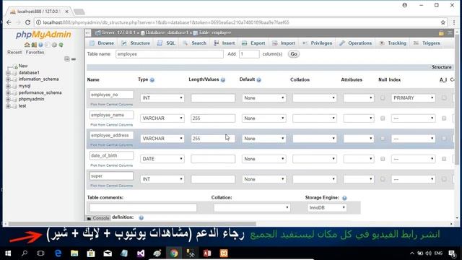The width and height of the screenshot is (462, 260).
Task: Toggle Null checkbox for employee_name row
Action: coord(383,118)
